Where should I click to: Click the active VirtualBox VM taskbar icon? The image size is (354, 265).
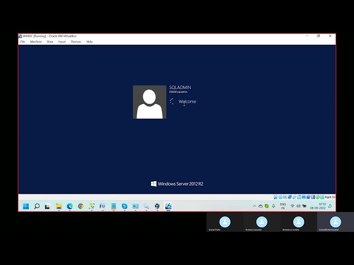(x=168, y=206)
